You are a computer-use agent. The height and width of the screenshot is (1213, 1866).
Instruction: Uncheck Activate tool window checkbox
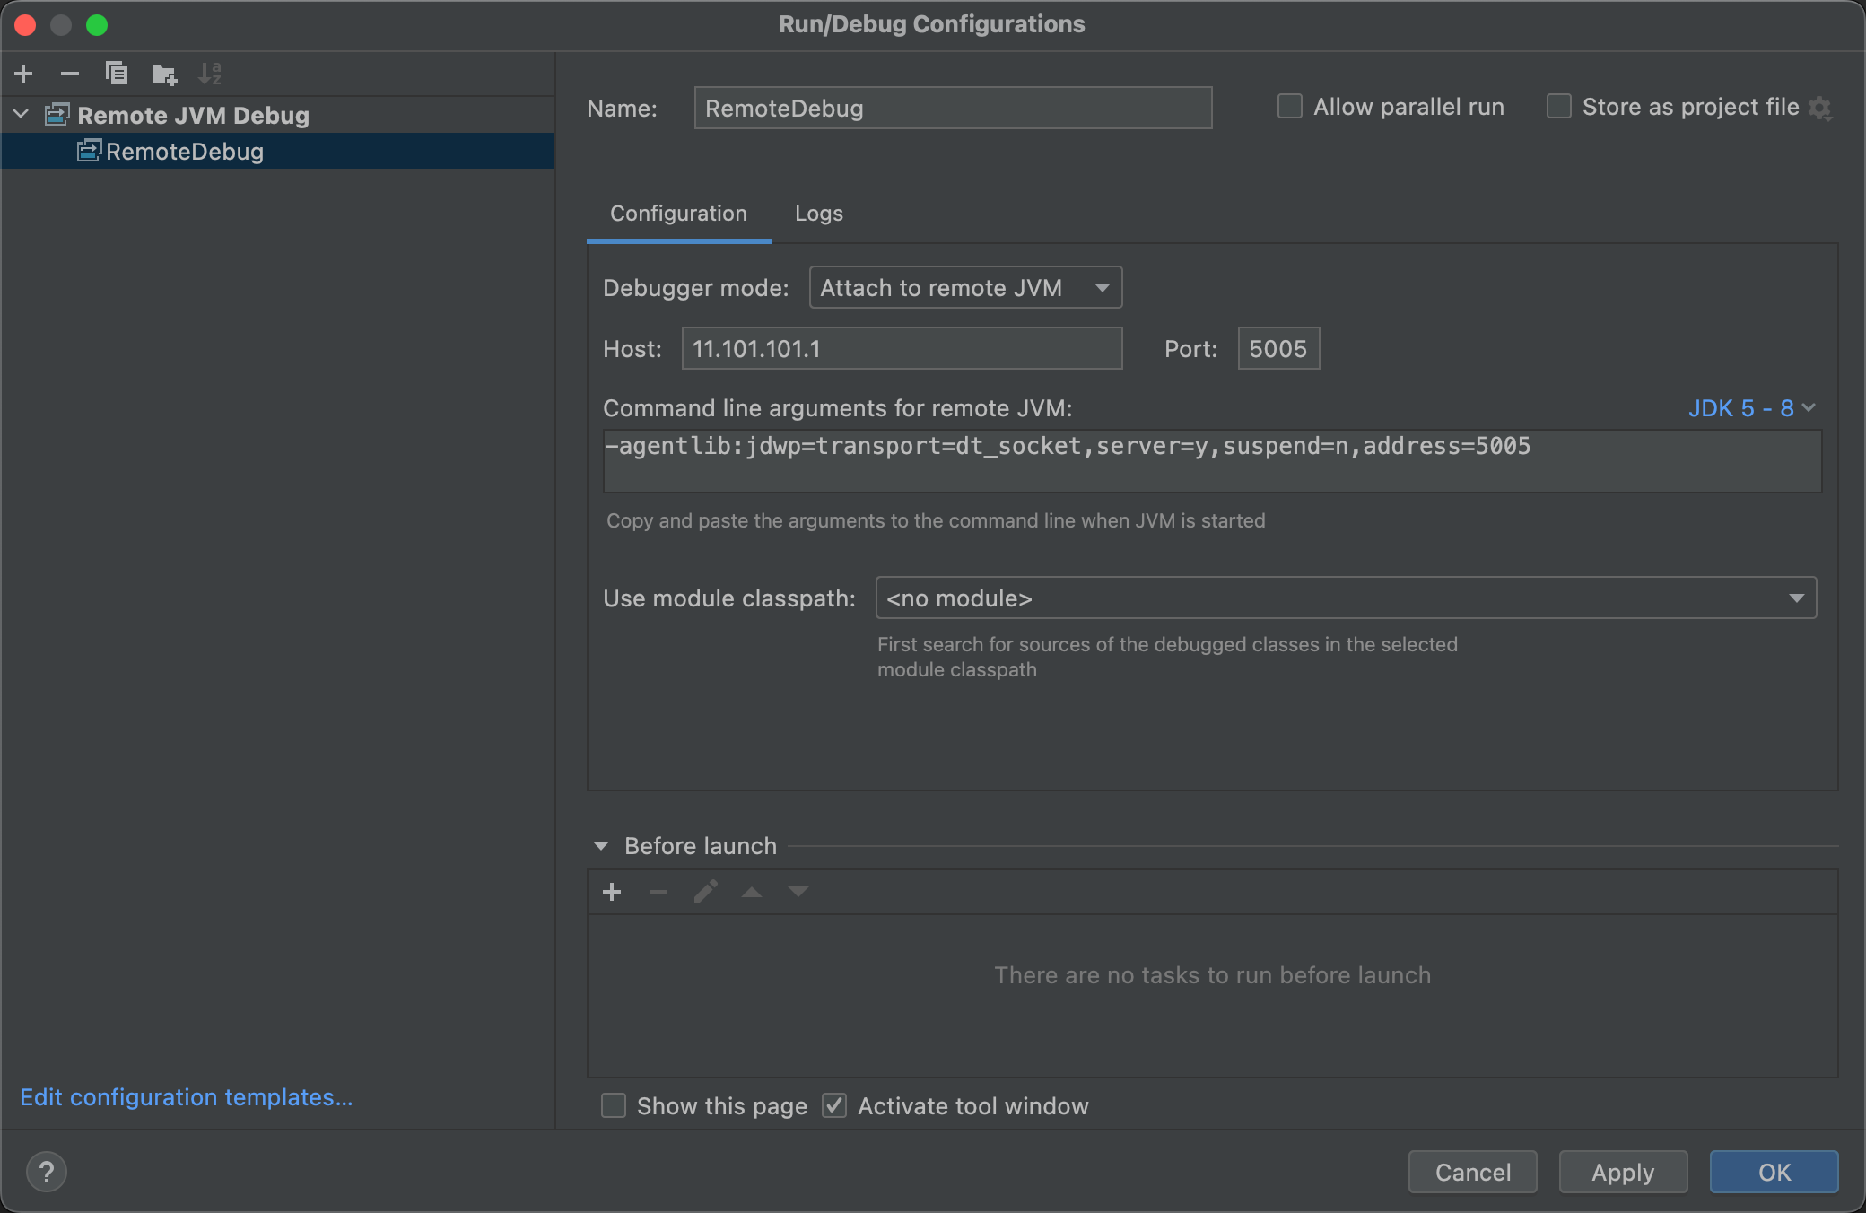(834, 1105)
